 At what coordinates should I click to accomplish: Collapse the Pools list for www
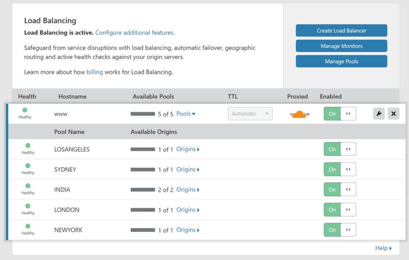[x=186, y=114]
